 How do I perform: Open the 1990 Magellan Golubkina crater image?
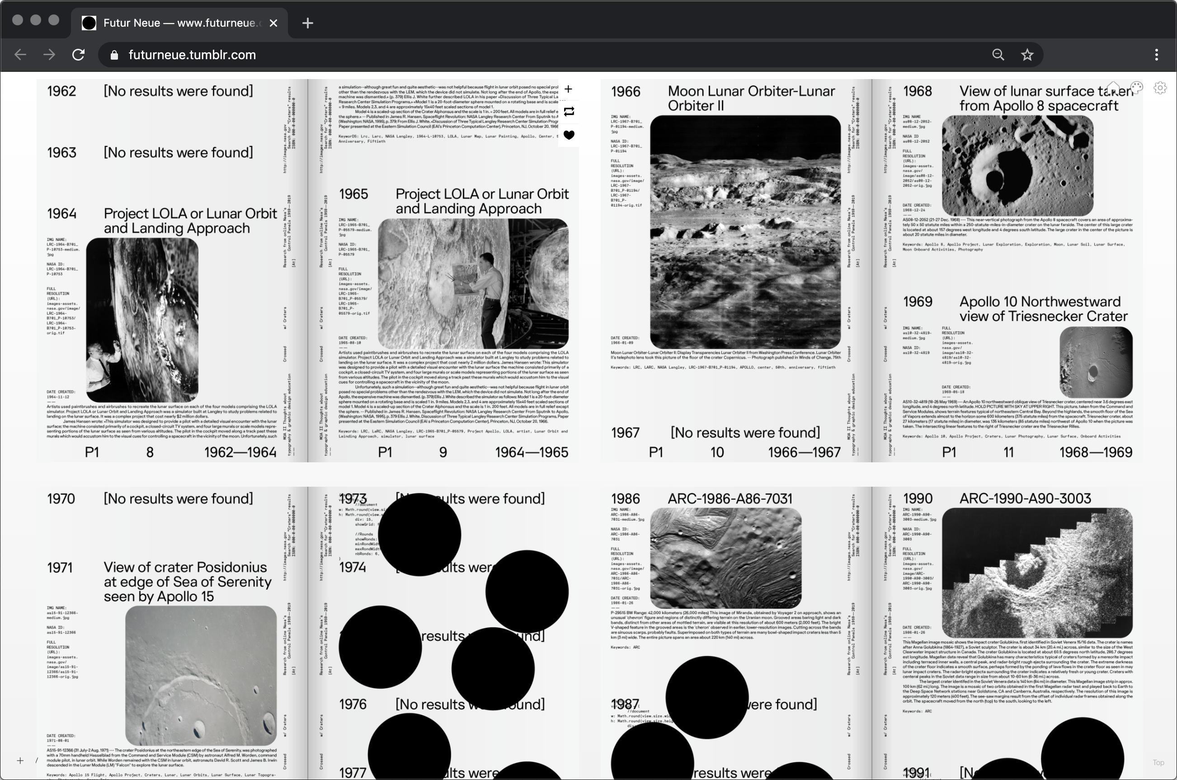(1037, 573)
